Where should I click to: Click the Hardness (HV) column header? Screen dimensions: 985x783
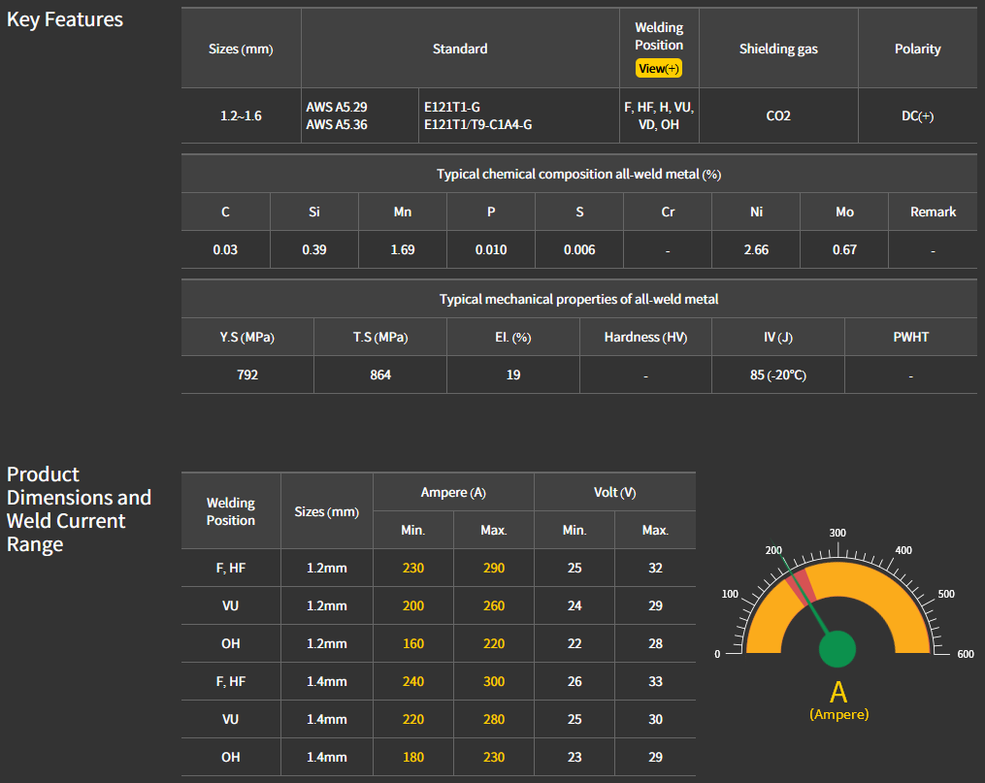(645, 337)
